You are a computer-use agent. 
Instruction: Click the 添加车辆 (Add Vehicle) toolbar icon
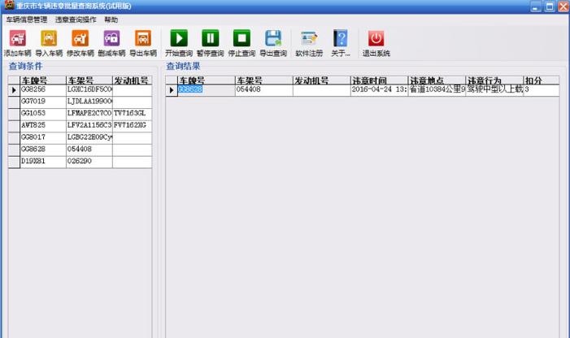[x=17, y=38]
